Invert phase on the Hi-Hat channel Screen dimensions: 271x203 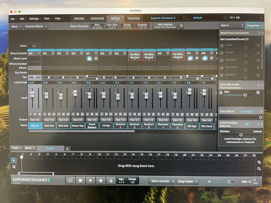point(110,114)
